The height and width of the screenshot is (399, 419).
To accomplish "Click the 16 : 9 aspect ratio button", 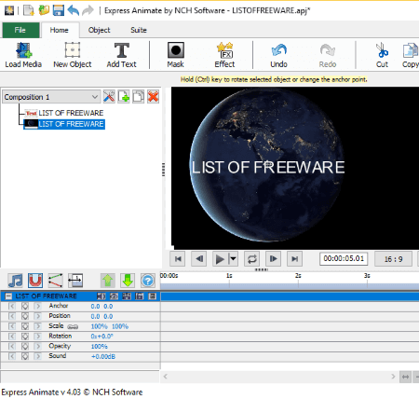I will coord(393,259).
